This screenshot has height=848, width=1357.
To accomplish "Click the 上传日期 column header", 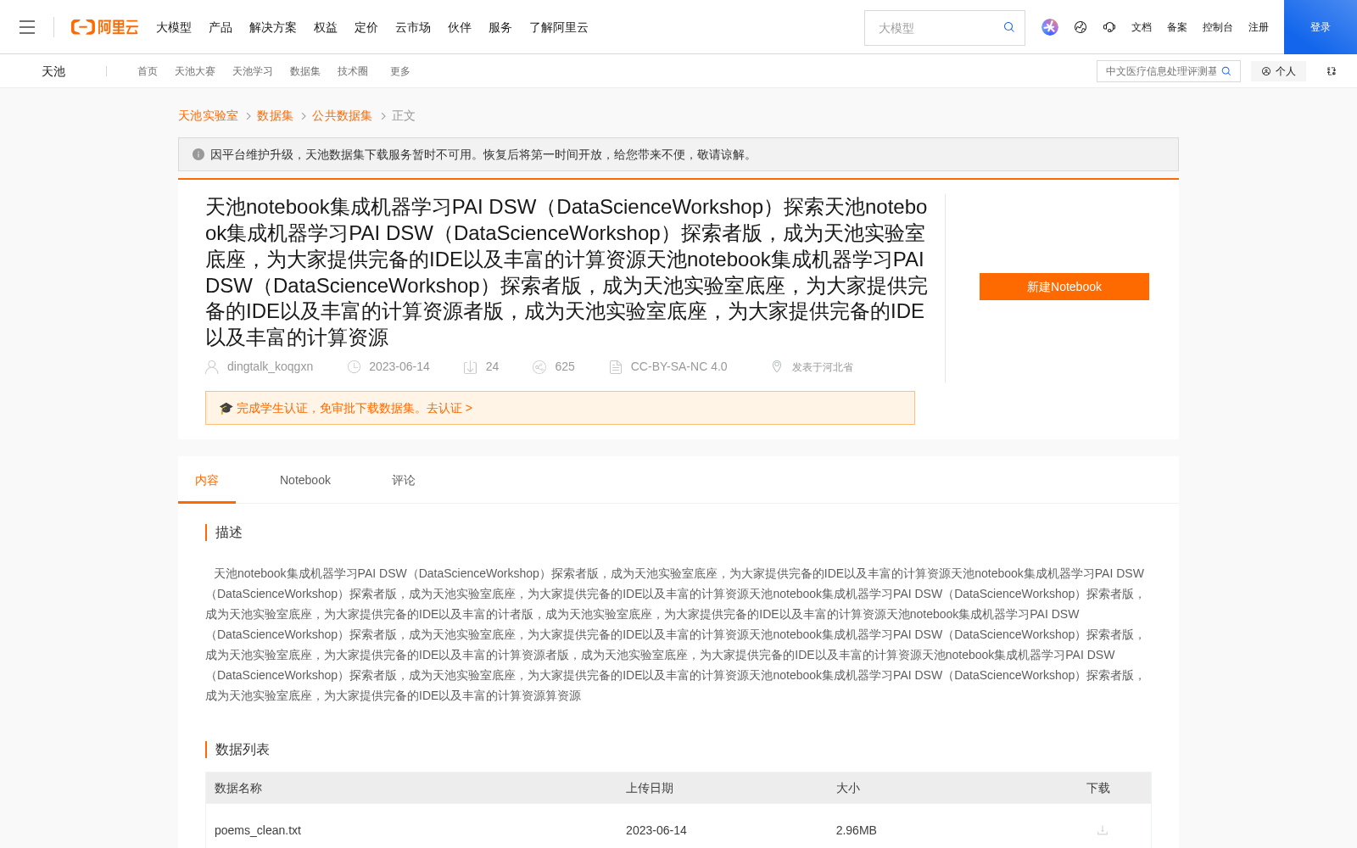I will coord(650,788).
